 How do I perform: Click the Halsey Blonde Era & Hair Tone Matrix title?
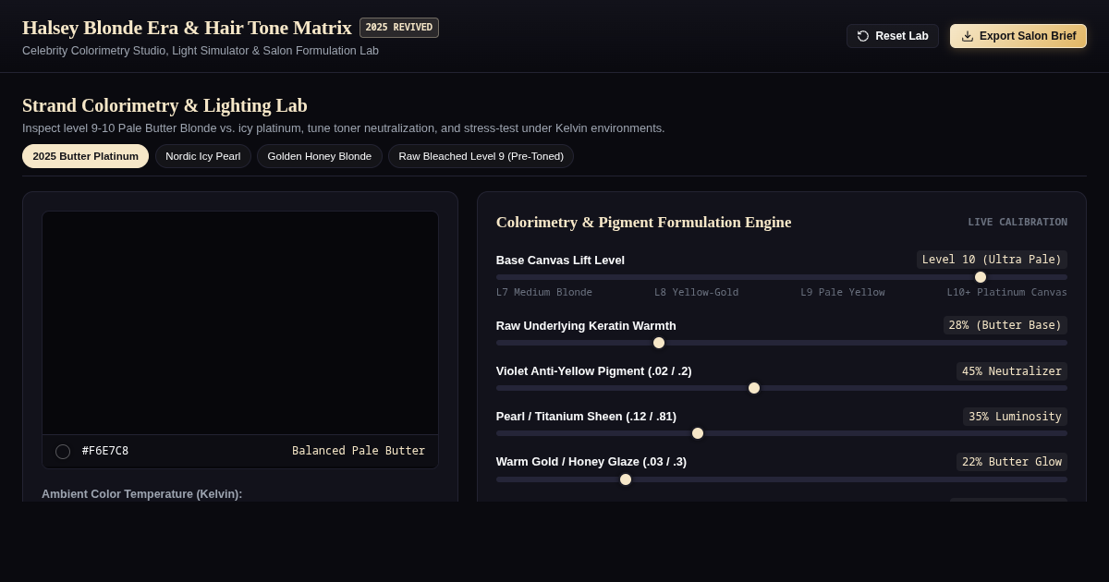pos(187,28)
